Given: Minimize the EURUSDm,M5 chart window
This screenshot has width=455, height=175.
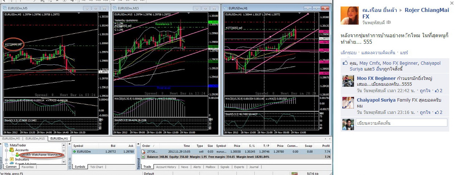Looking at the screenshot, I should (87, 8).
